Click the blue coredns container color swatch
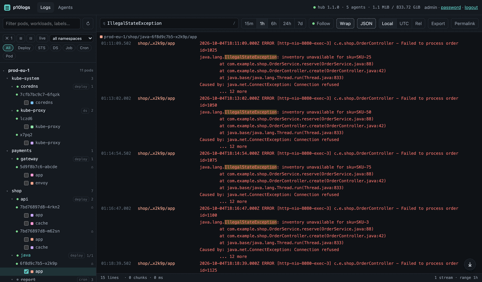 coord(32,102)
